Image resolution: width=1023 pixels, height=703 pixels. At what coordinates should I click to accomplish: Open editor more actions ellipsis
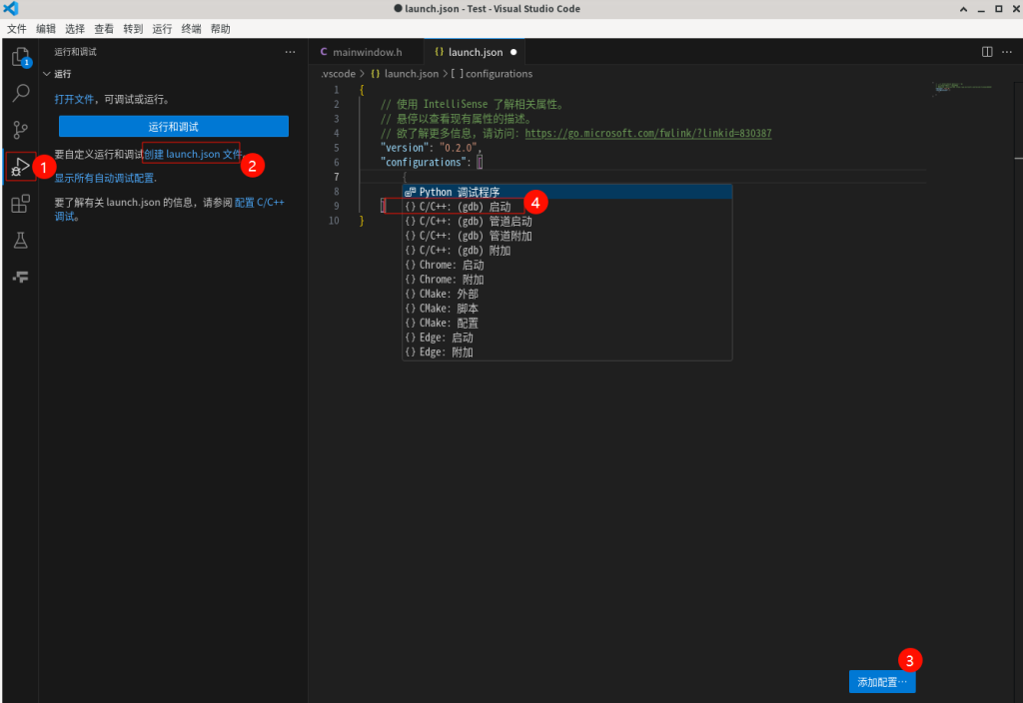pyautogui.click(x=1007, y=52)
